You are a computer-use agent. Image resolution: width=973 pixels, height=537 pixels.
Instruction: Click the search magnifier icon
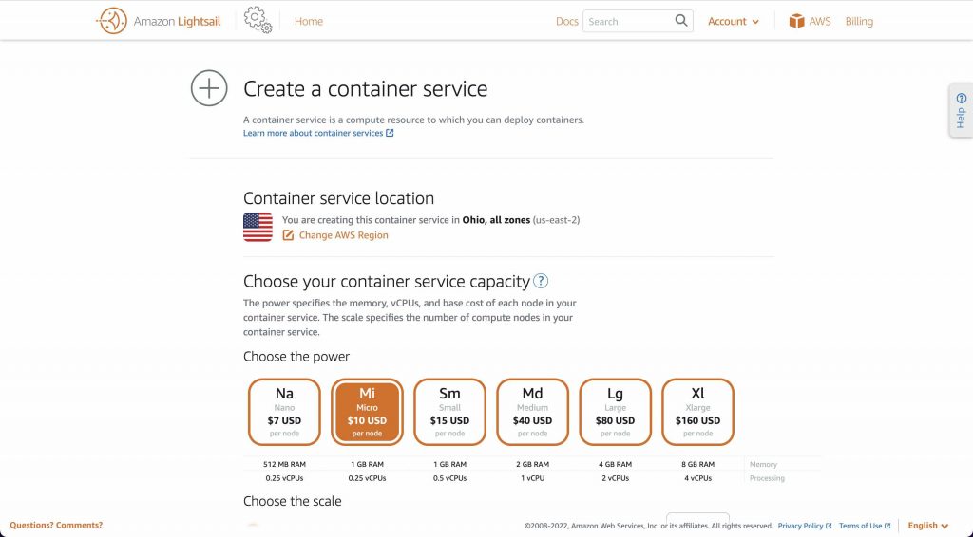pyautogui.click(x=680, y=21)
